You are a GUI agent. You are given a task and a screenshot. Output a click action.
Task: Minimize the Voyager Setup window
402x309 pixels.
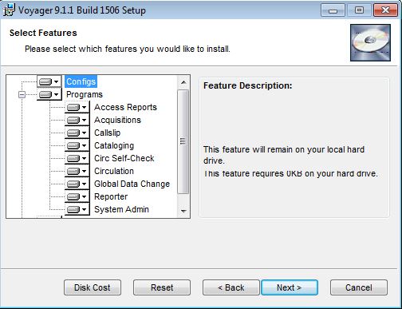(333, 10)
